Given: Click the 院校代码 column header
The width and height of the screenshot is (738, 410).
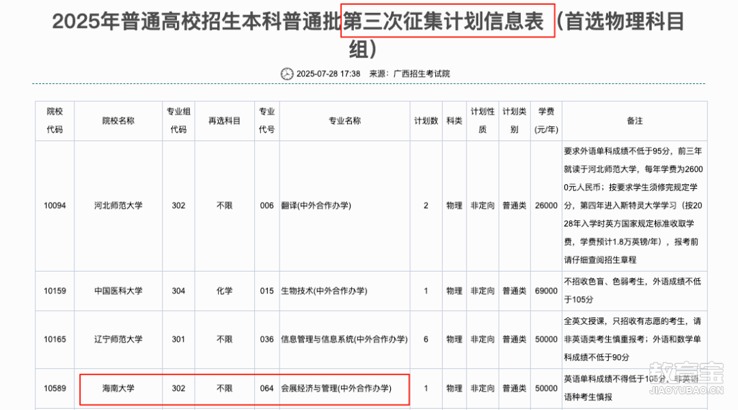Looking at the screenshot, I should [x=55, y=121].
